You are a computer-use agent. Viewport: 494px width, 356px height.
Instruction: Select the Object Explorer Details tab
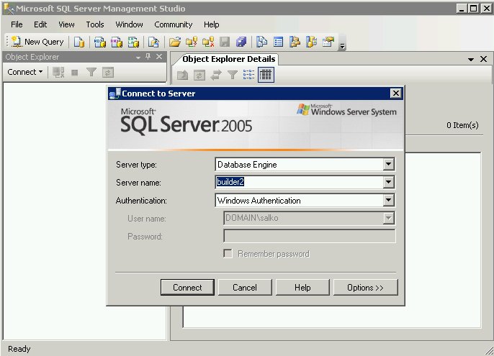(x=228, y=59)
